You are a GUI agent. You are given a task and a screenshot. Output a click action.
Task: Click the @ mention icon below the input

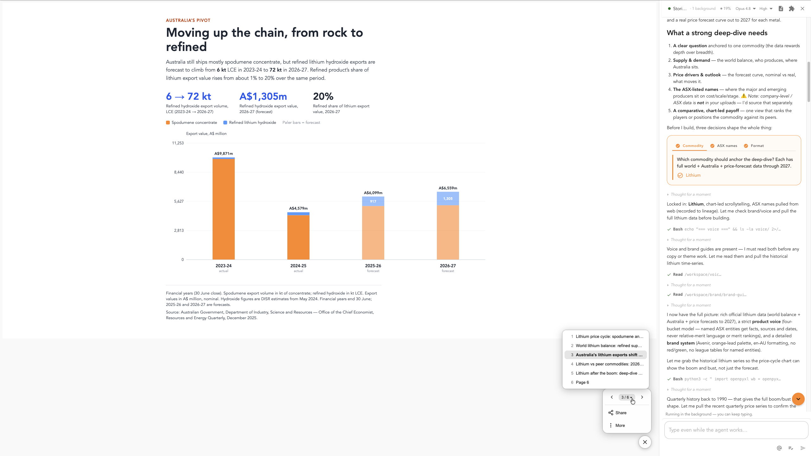[x=779, y=448]
